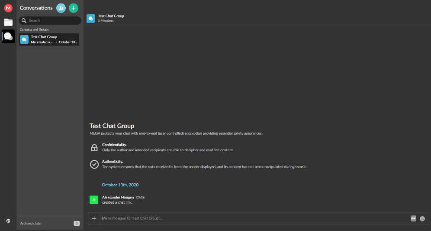Screen dimensions: 431x231
Task: Select Test Chat Group in conversation list
Action: (49, 39)
